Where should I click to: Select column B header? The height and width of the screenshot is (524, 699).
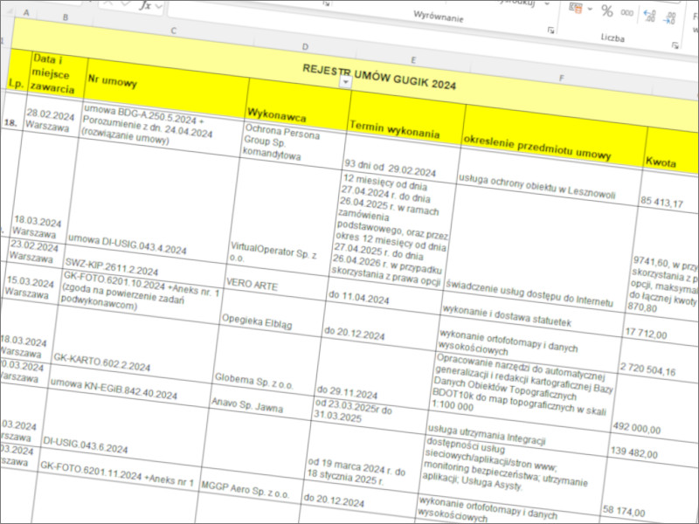(65, 17)
